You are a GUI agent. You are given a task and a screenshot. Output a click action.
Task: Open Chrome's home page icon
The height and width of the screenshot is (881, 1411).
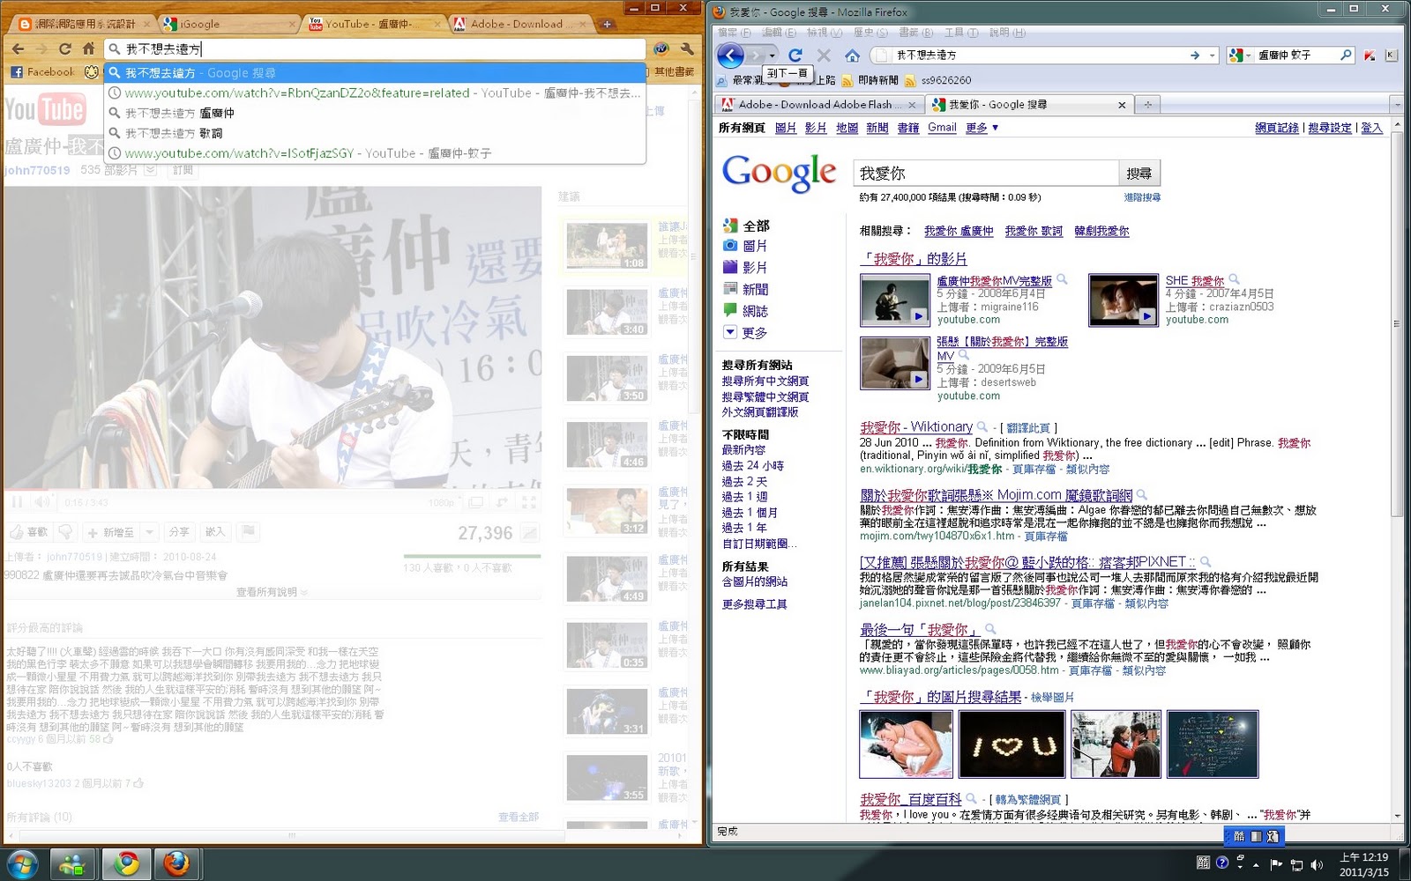pos(88,48)
